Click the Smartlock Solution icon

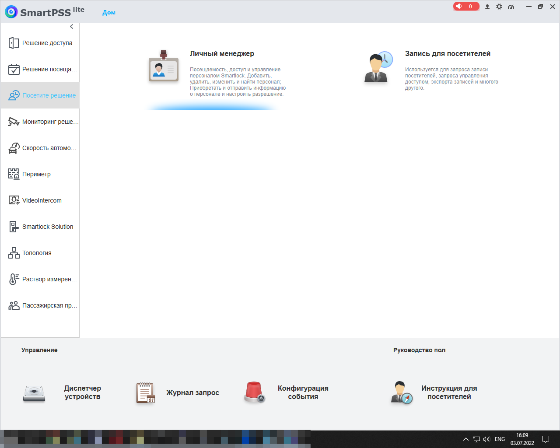coord(14,227)
